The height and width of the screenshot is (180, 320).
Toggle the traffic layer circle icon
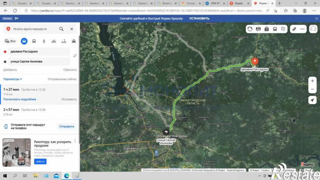click(250, 29)
